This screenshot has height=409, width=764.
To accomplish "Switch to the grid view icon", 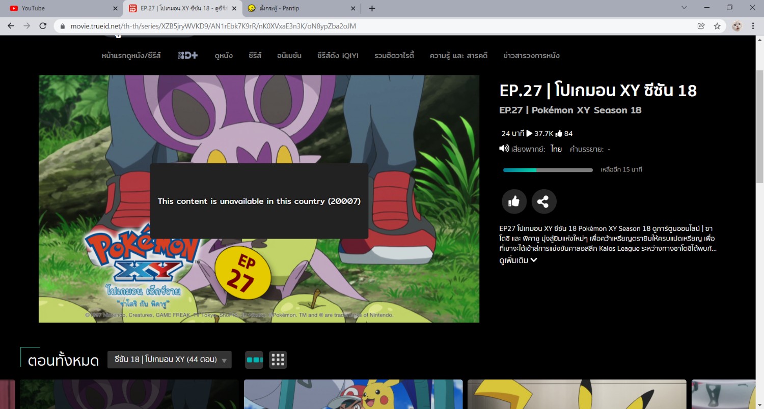I will (278, 360).
